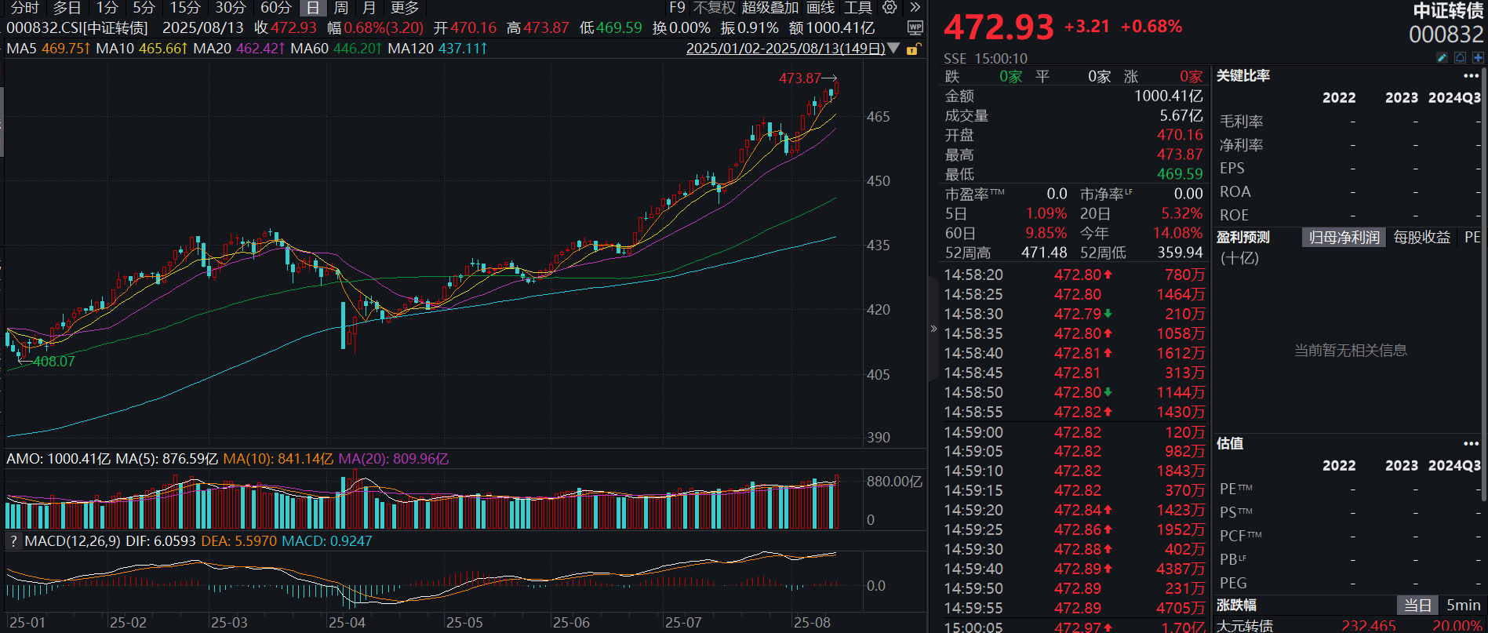1488x633 pixels.
Task: Select 归母净利润 forecast option
Action: coord(1344,237)
